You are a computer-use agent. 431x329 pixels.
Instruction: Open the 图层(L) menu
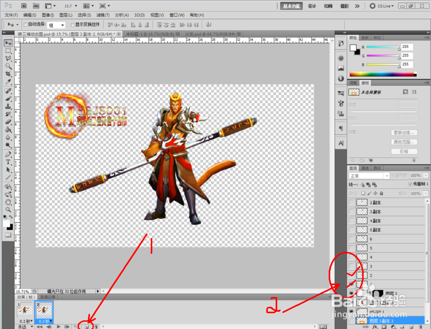point(66,15)
